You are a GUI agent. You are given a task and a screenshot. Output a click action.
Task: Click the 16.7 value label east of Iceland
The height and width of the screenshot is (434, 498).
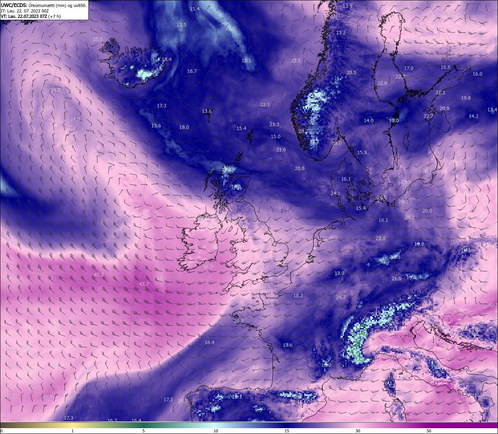point(192,71)
